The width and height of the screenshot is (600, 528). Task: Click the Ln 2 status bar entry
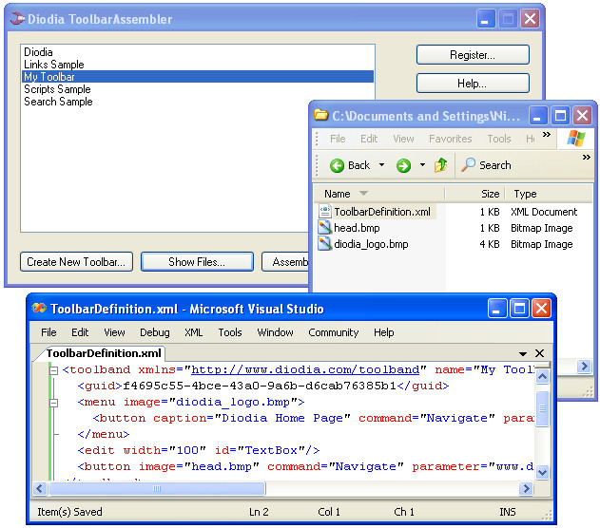click(x=259, y=512)
